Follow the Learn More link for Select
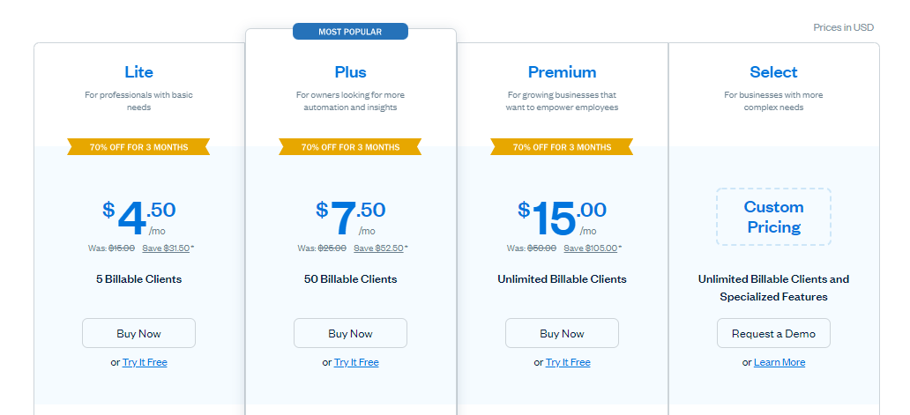910x415 pixels. pos(779,362)
